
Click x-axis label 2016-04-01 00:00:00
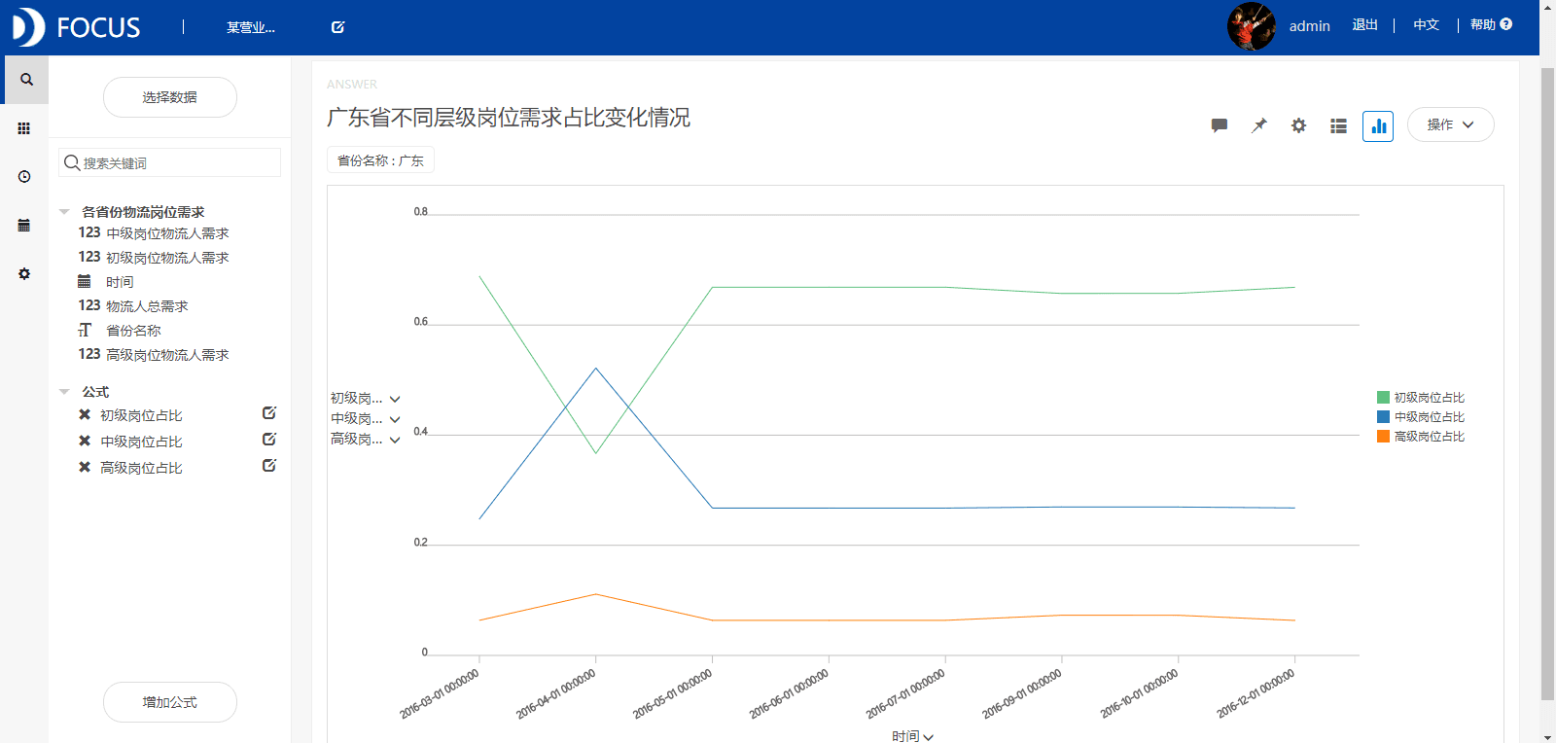tap(555, 694)
